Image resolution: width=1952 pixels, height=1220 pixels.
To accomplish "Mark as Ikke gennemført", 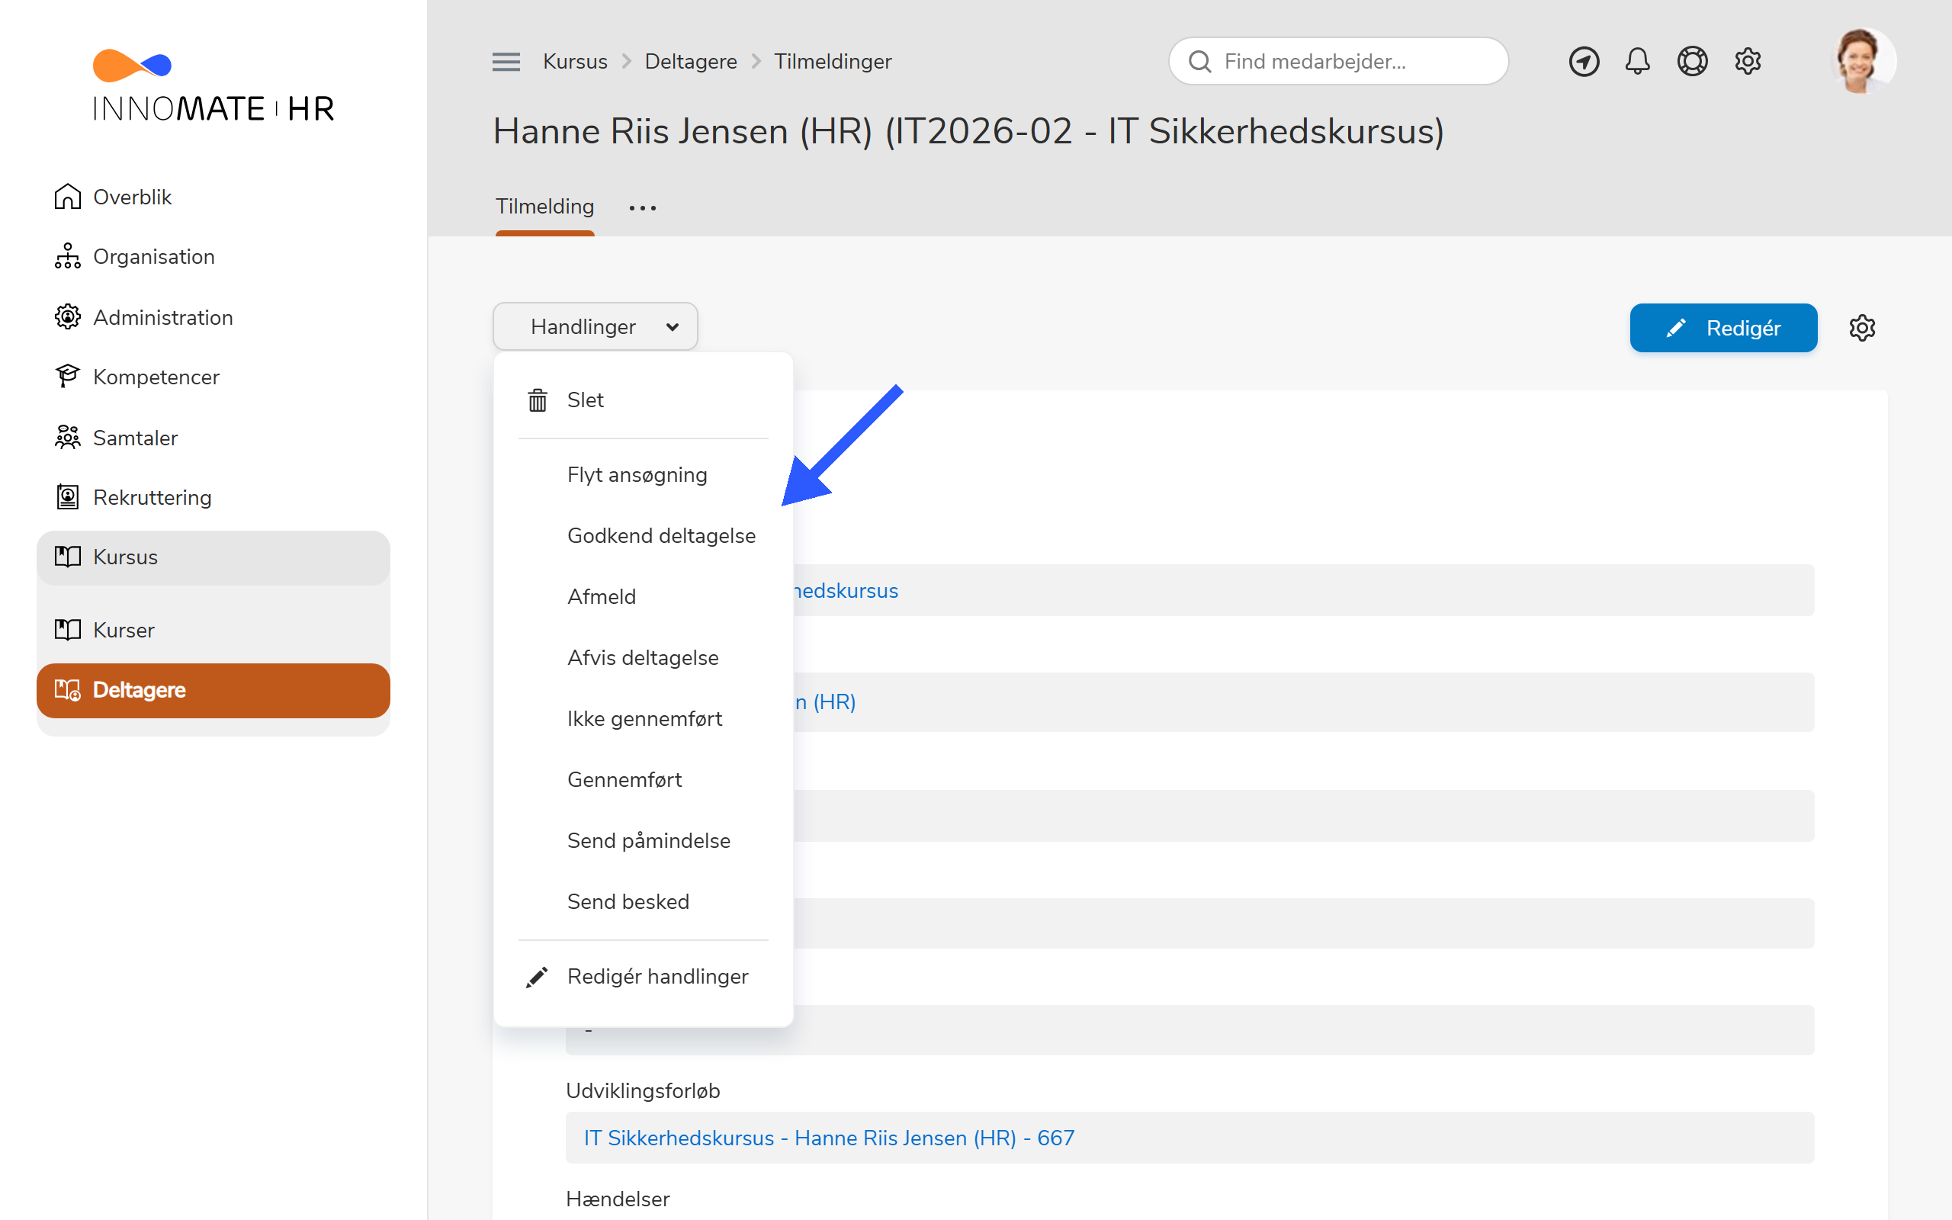I will (x=644, y=718).
